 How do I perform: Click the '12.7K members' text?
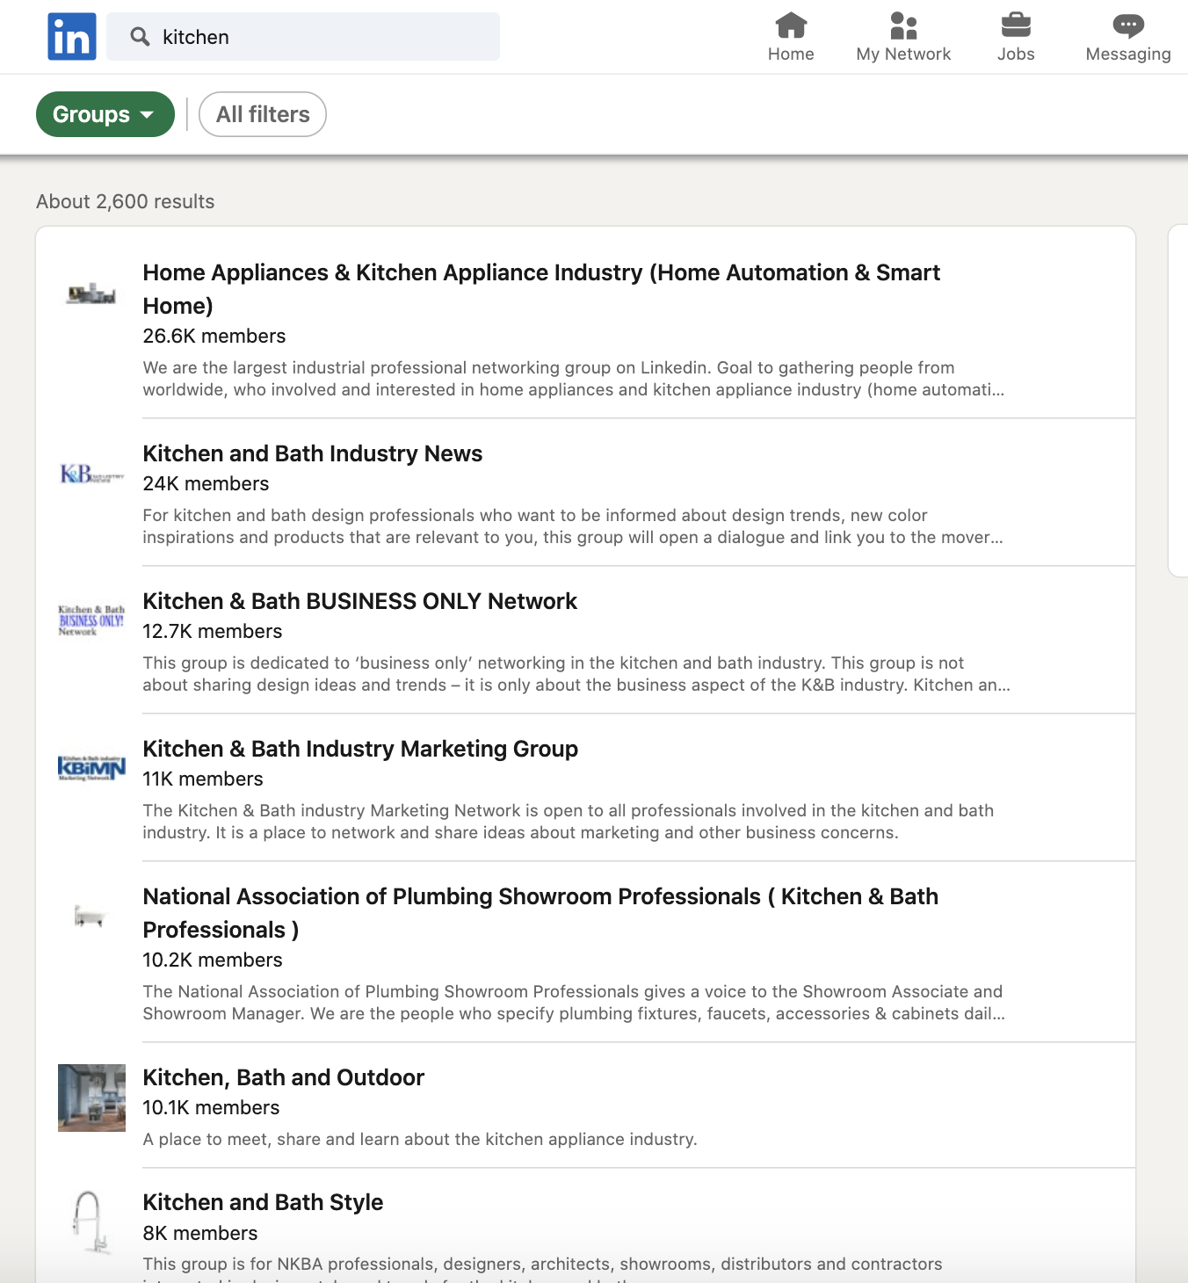(x=213, y=631)
